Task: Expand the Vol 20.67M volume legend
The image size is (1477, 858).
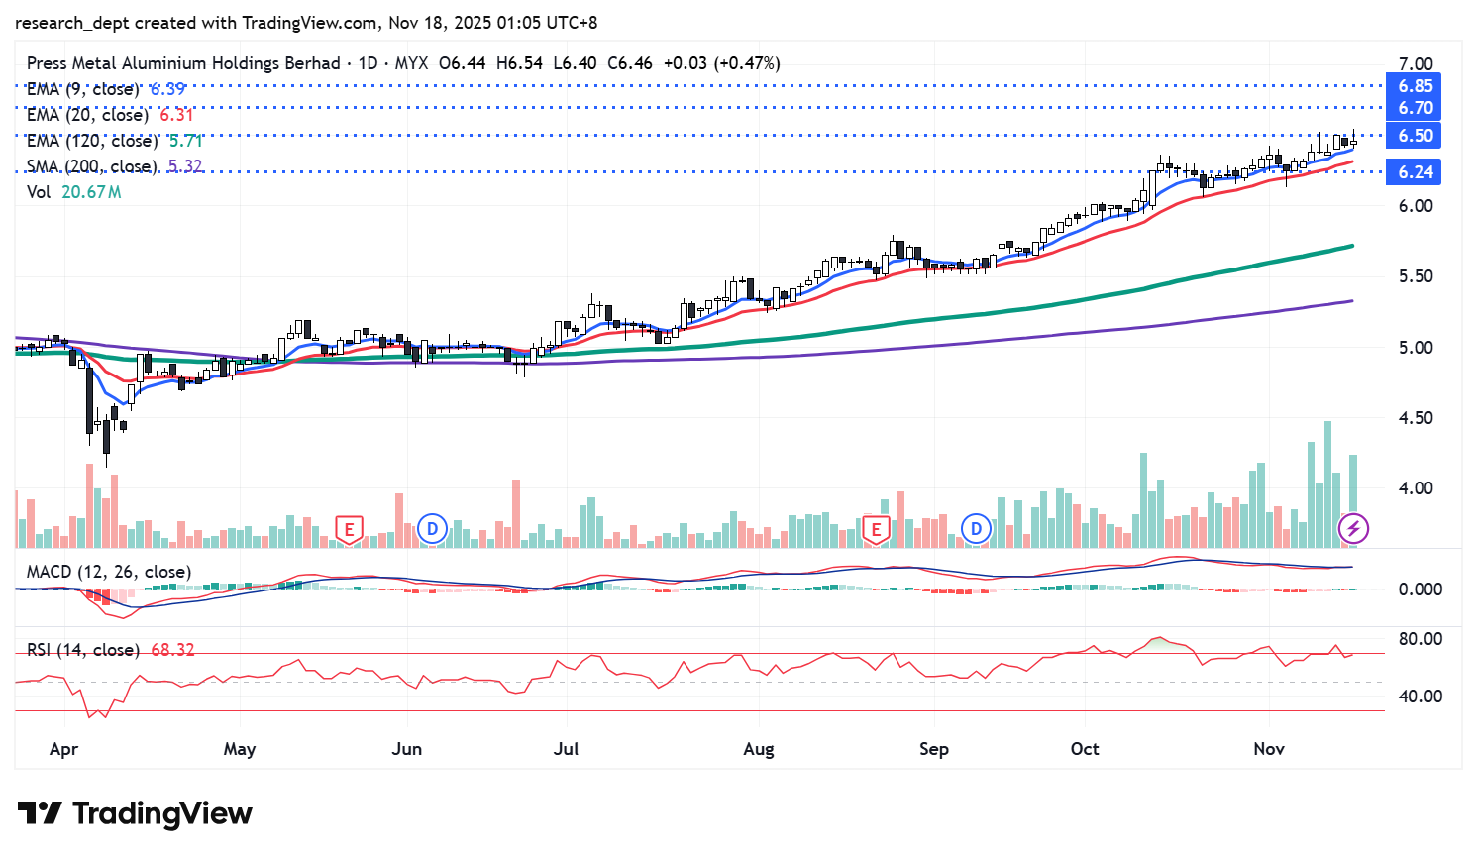Action: (x=73, y=192)
